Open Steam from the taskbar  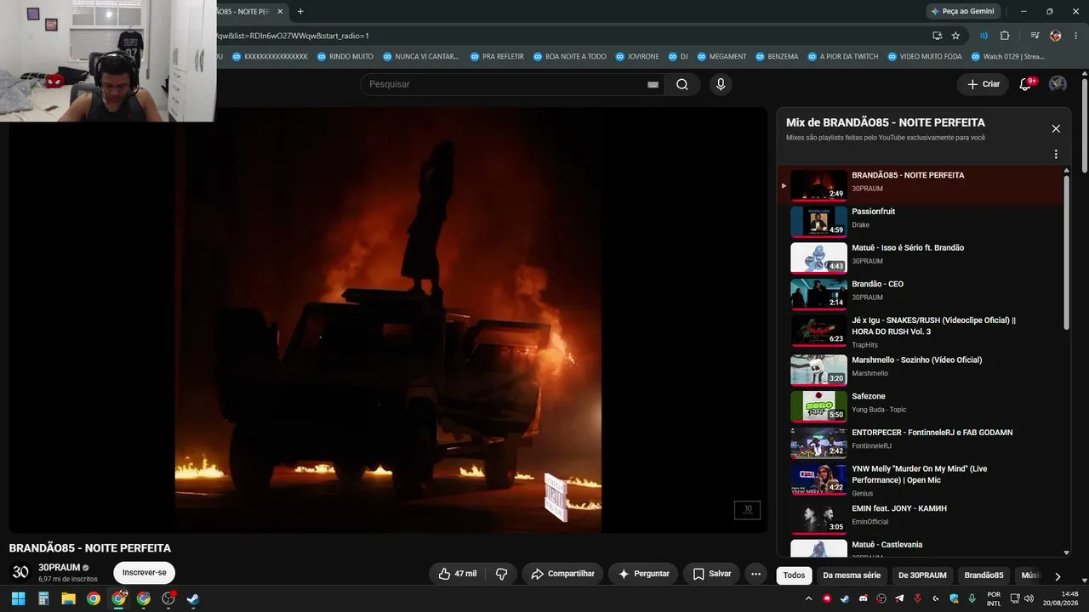tap(193, 598)
